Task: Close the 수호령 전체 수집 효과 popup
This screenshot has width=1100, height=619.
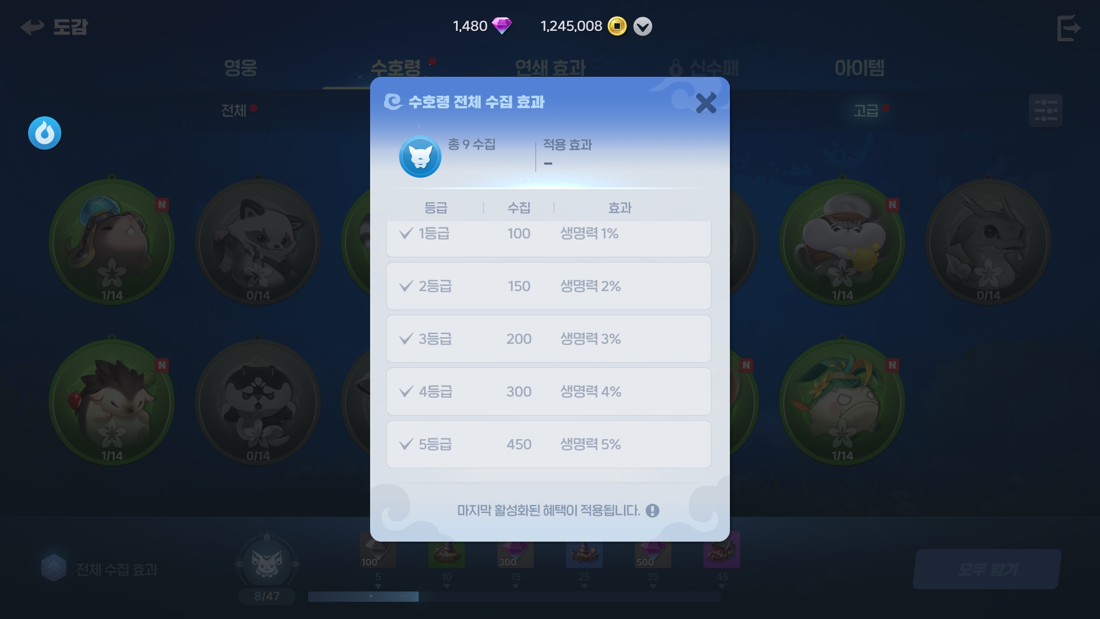Action: tap(706, 103)
